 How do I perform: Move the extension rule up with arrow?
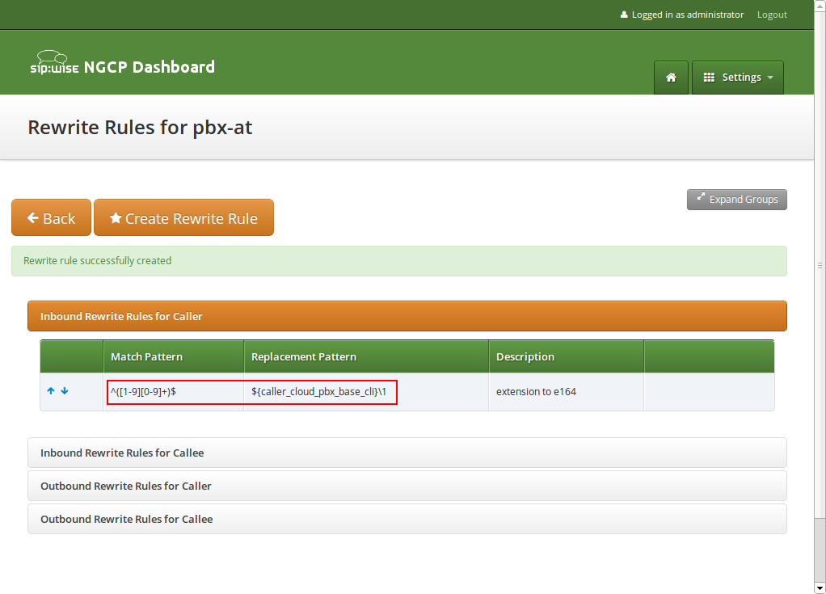(51, 390)
